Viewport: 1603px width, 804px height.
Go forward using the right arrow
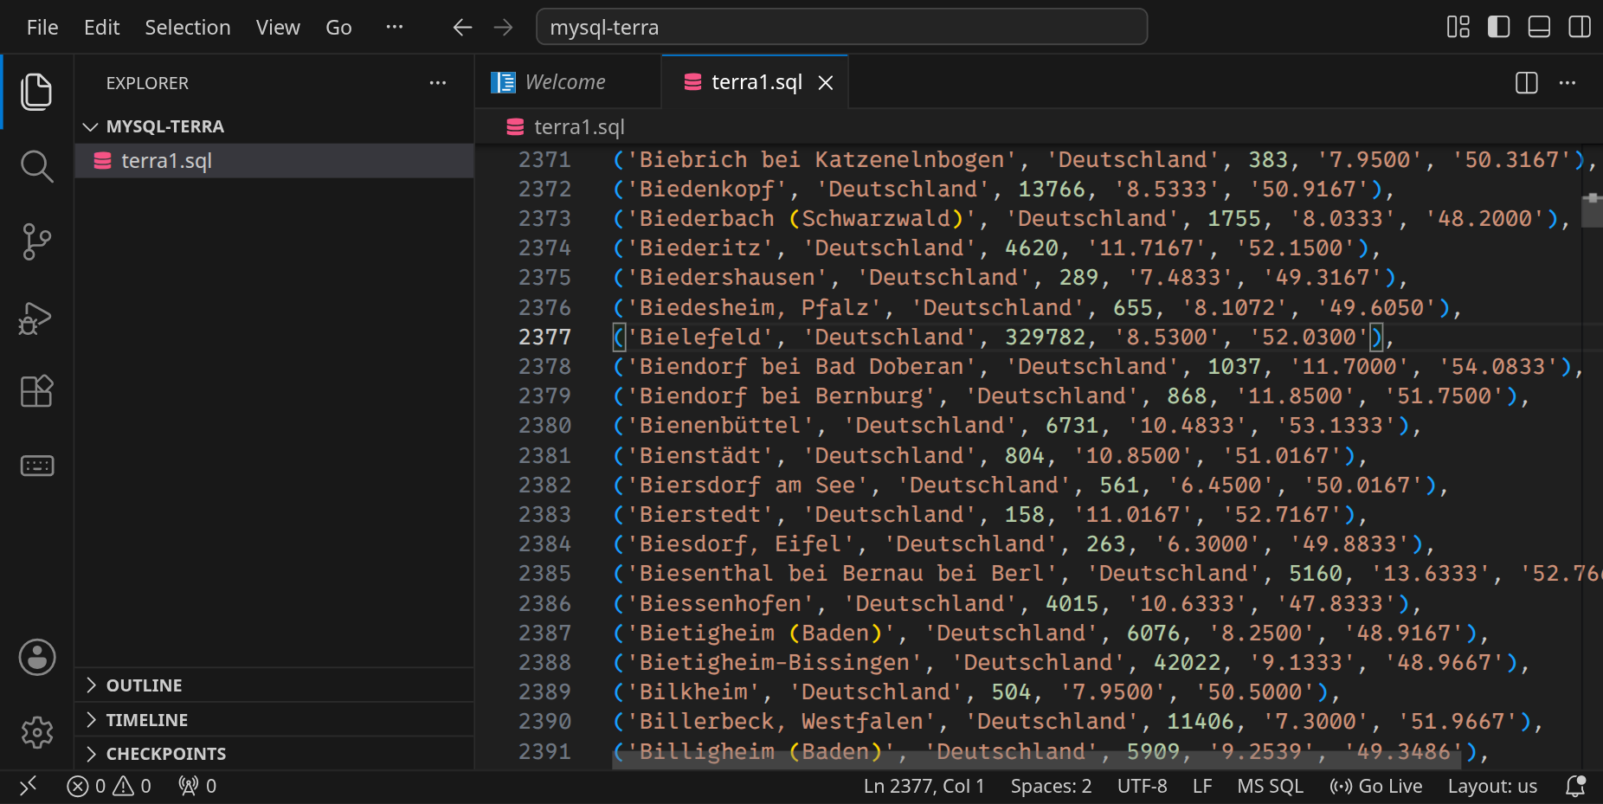pyautogui.click(x=503, y=28)
